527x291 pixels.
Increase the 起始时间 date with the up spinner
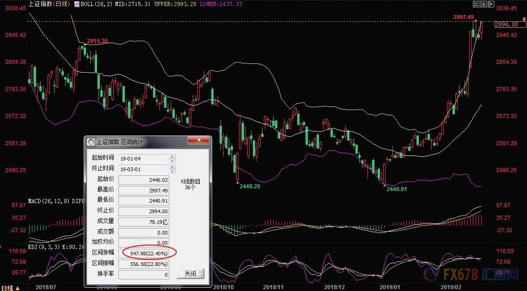[x=172, y=156]
